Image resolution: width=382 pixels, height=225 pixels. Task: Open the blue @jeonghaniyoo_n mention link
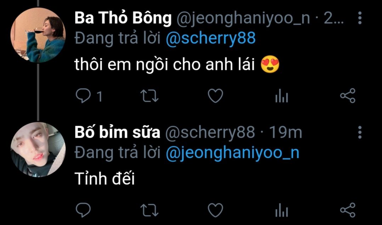[232, 153]
